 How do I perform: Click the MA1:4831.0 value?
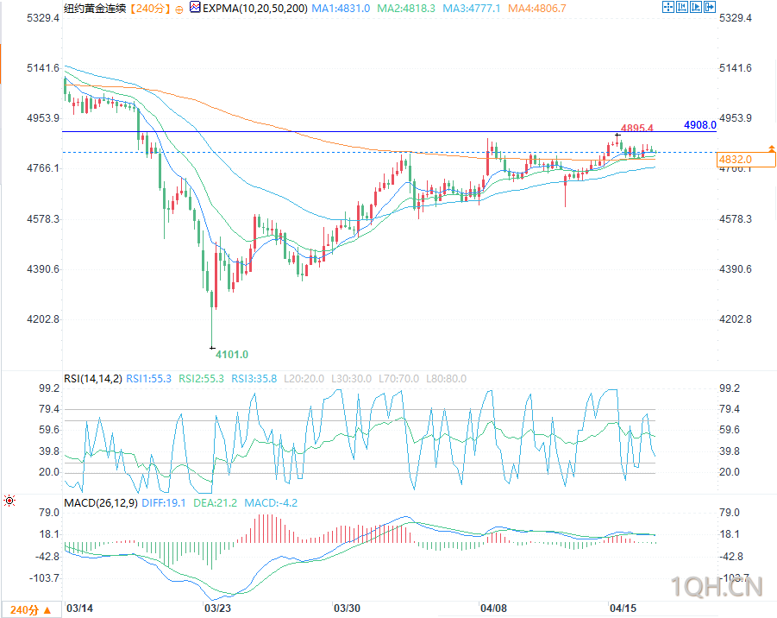(341, 9)
